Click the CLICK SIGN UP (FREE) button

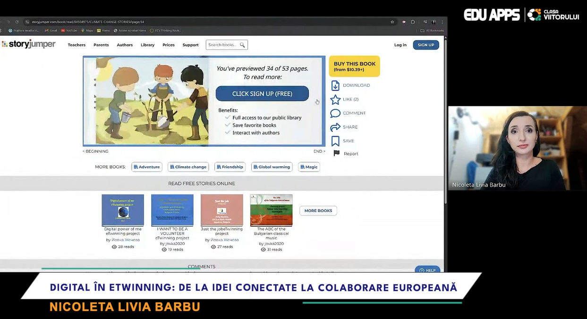coord(262,93)
